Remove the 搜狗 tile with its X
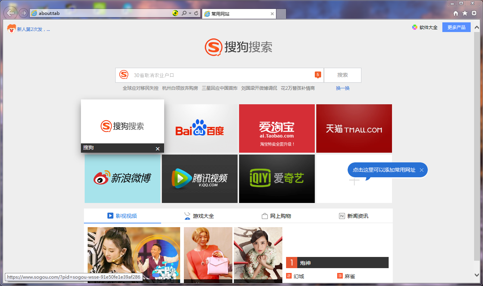Screen dimensions: 483x286 click(157, 149)
